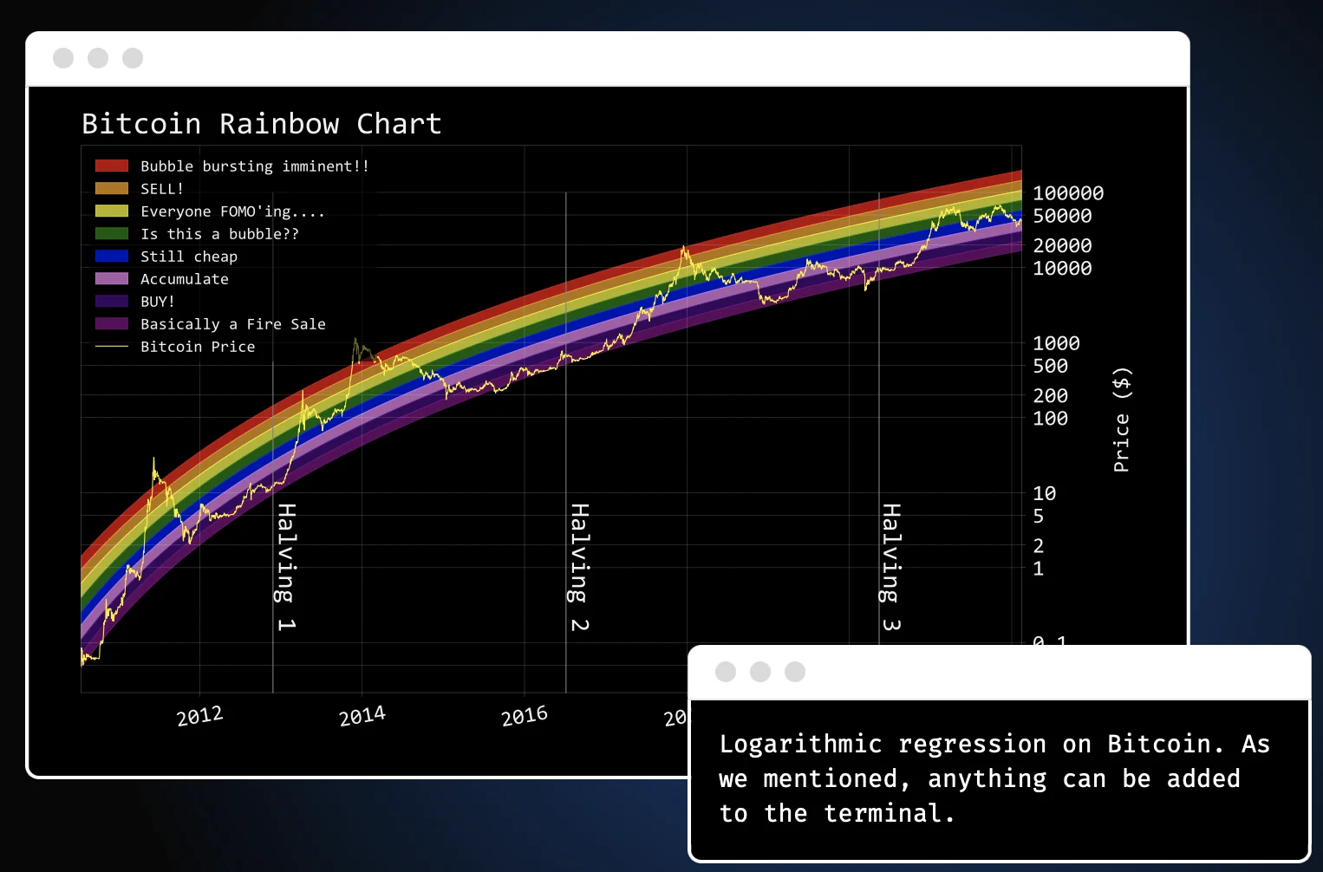The width and height of the screenshot is (1323, 872).
Task: Click the orange SELL! legend swatch
Action: (x=112, y=188)
